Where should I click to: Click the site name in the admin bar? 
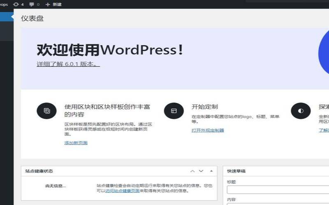point(4,4)
